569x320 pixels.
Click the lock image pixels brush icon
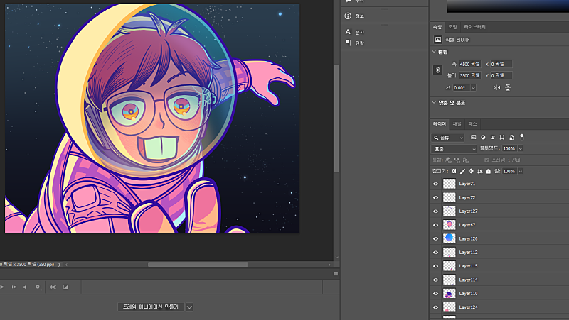tap(462, 171)
